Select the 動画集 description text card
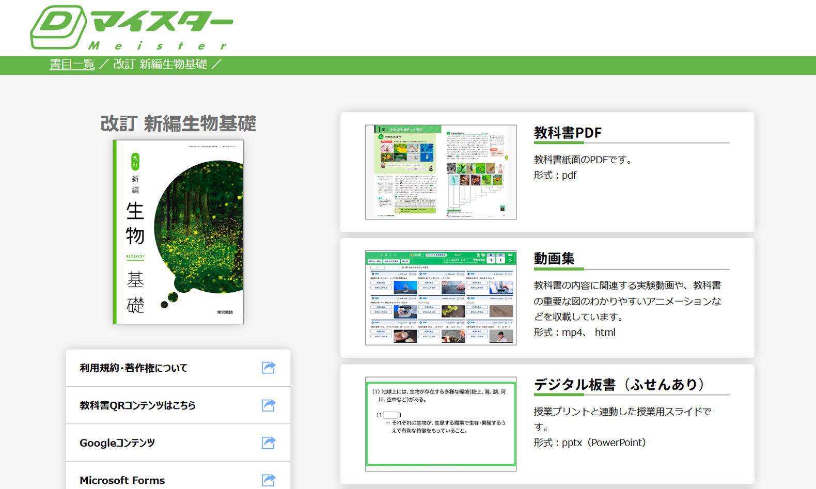Viewport: 816px width, 489px height. (627, 301)
